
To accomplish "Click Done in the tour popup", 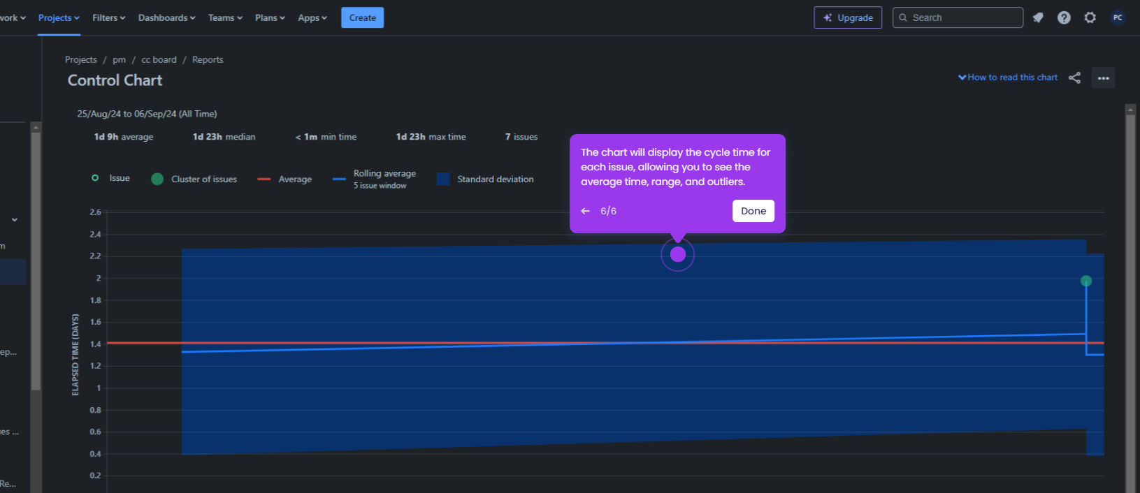I will click(x=753, y=211).
